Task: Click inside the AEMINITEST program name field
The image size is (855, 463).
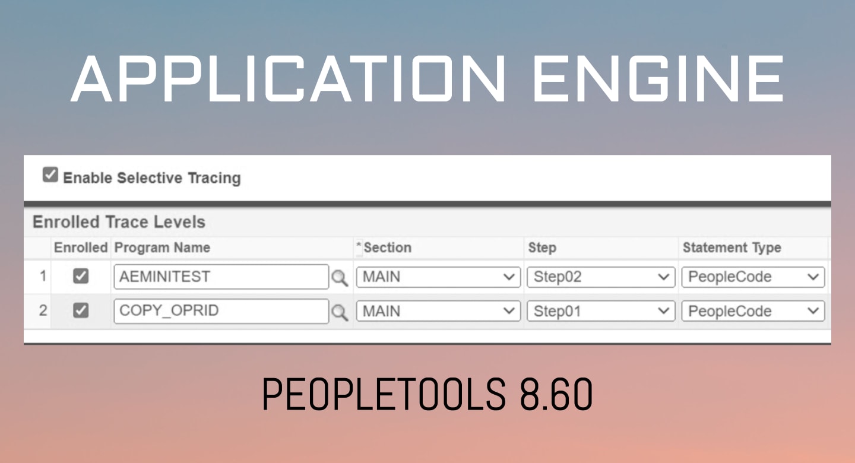Action: pyautogui.click(x=220, y=277)
